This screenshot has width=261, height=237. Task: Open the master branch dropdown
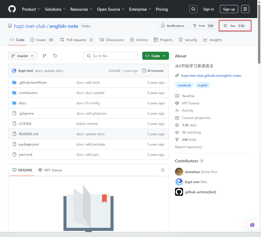tap(23, 56)
